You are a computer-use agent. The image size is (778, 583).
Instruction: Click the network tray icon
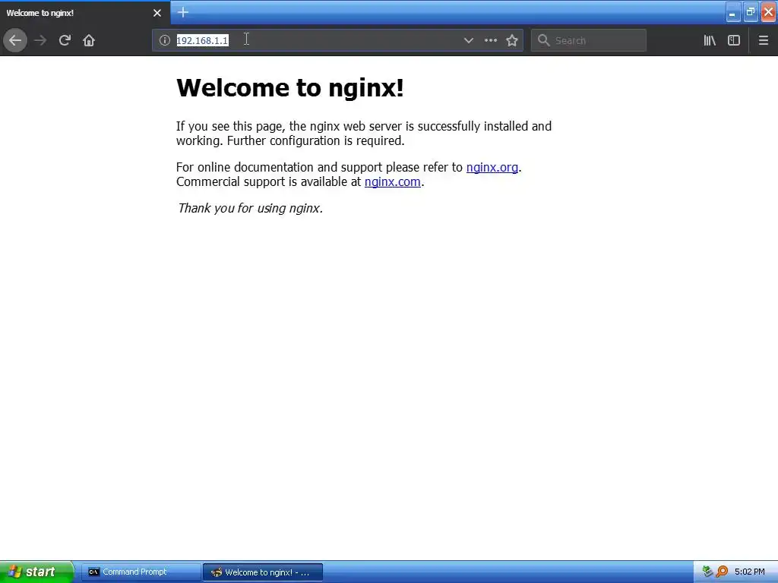click(707, 572)
